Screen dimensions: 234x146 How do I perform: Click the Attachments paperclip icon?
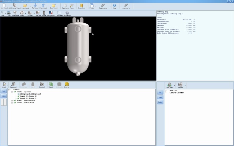126,5
